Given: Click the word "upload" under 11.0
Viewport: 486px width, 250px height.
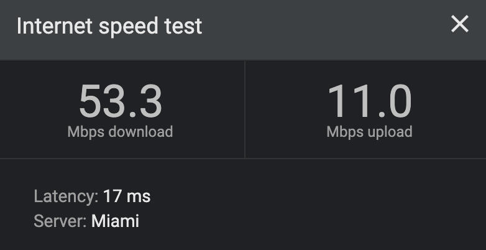Looking at the screenshot, I should click(388, 132).
